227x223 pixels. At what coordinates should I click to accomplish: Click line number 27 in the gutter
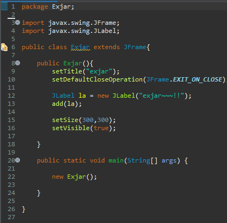click(11, 217)
